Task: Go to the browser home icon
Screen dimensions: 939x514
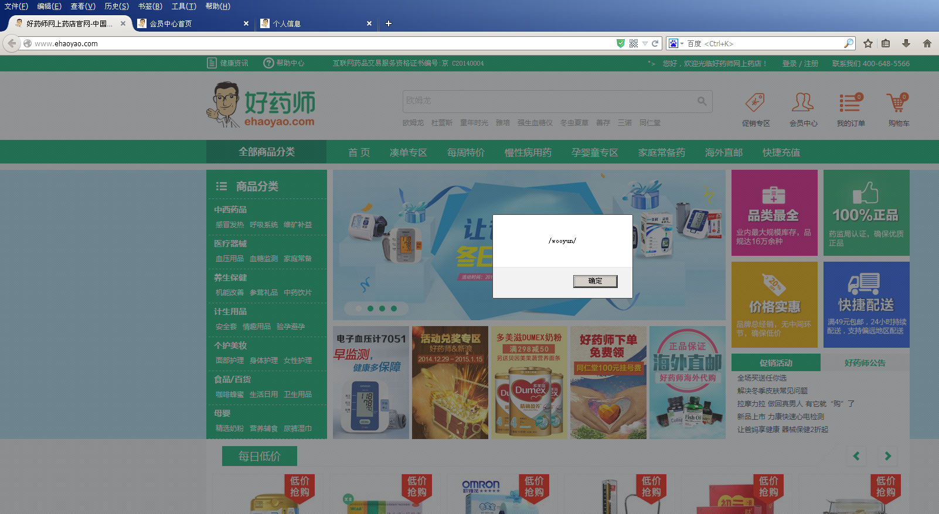Action: (x=927, y=43)
